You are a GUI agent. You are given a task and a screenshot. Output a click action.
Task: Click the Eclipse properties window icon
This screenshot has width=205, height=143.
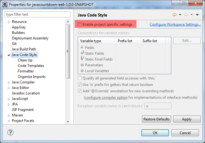pyautogui.click(x=5, y=5)
